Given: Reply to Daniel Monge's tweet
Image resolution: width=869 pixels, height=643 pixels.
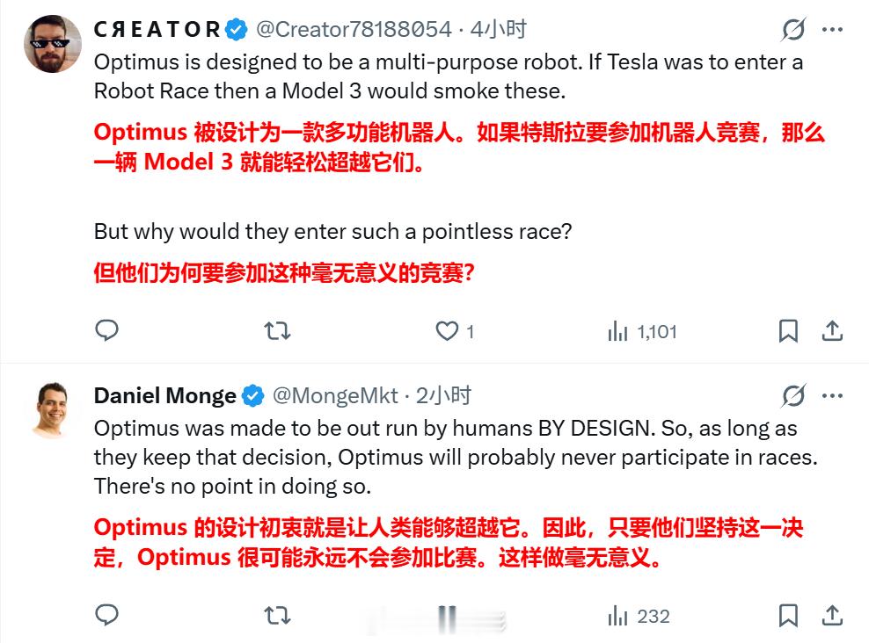Looking at the screenshot, I should (x=107, y=613).
